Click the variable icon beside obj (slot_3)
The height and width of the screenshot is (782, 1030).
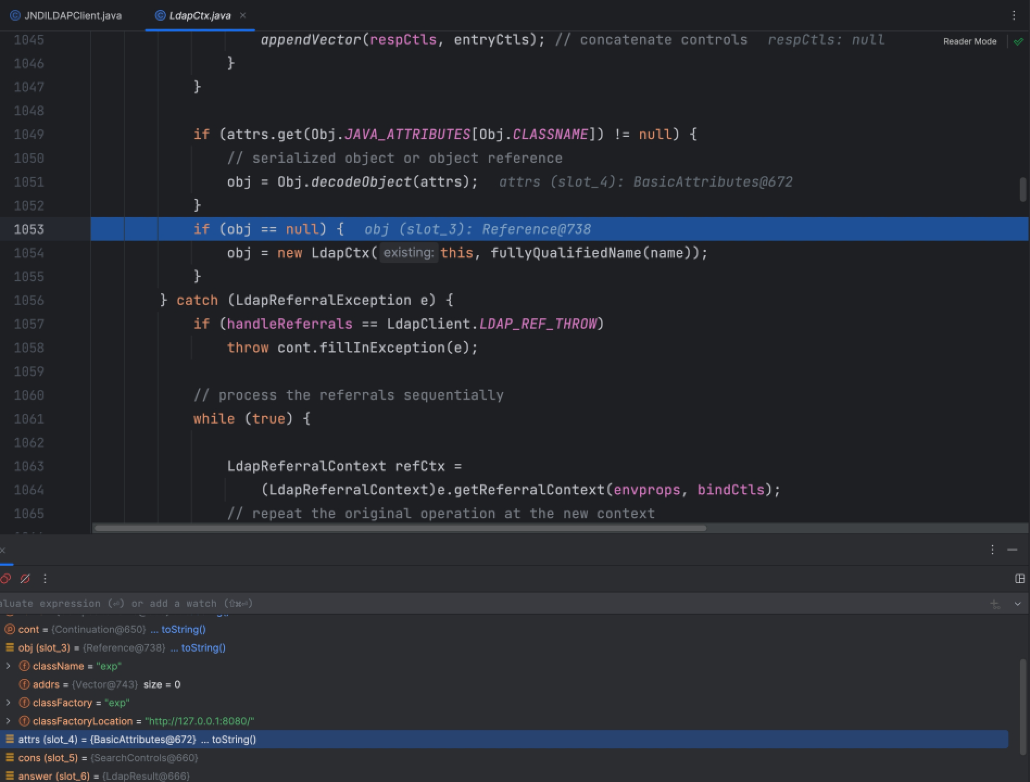tap(9, 648)
